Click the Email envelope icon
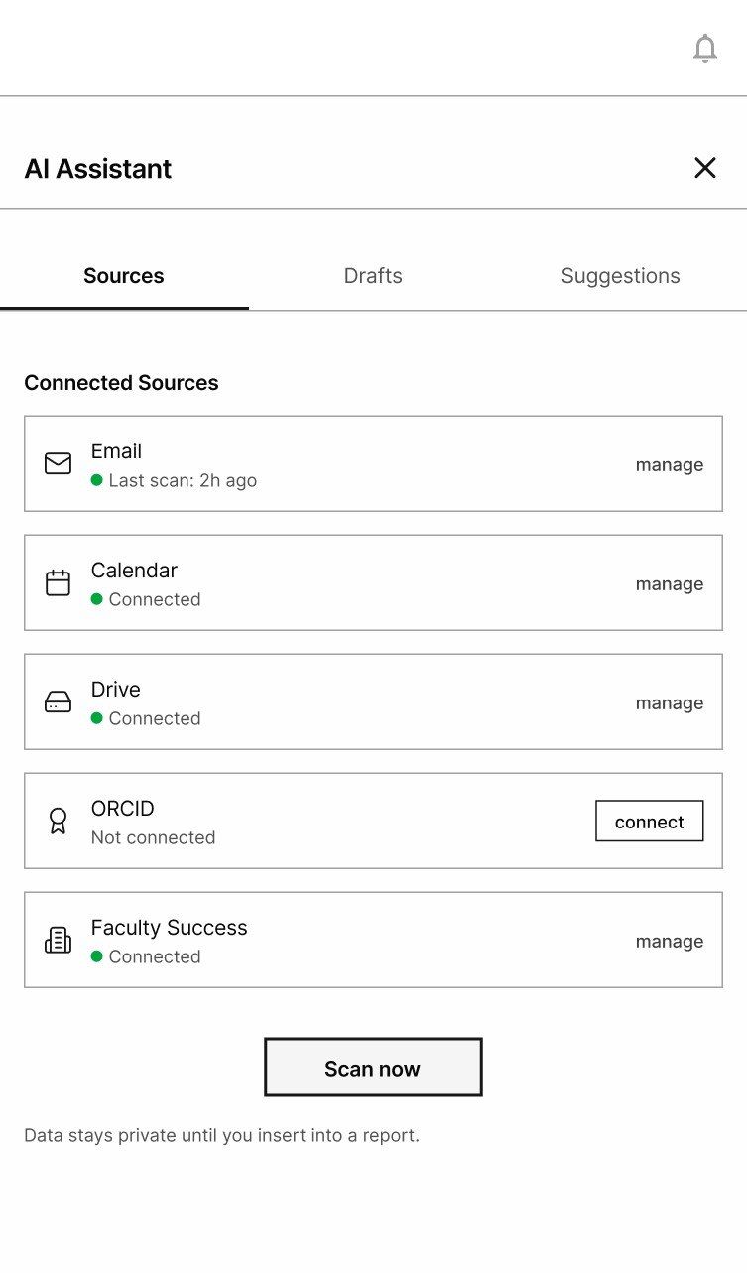Viewport: 747px width, 1273px height. pyautogui.click(x=59, y=463)
